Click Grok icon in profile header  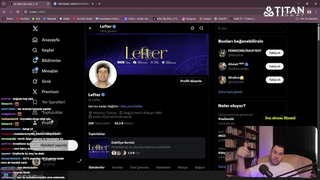pyautogui.click(x=192, y=28)
